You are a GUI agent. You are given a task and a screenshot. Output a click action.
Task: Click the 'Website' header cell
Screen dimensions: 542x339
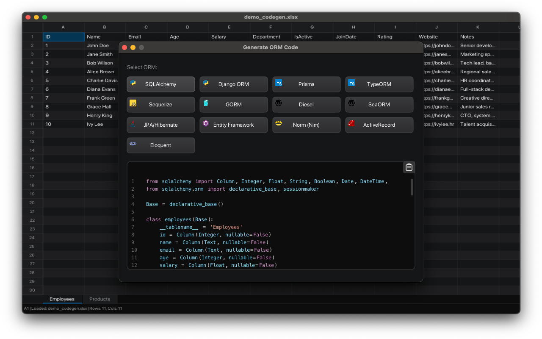coord(437,37)
